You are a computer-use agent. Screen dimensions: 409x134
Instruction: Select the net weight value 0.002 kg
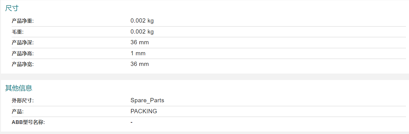click(x=142, y=21)
